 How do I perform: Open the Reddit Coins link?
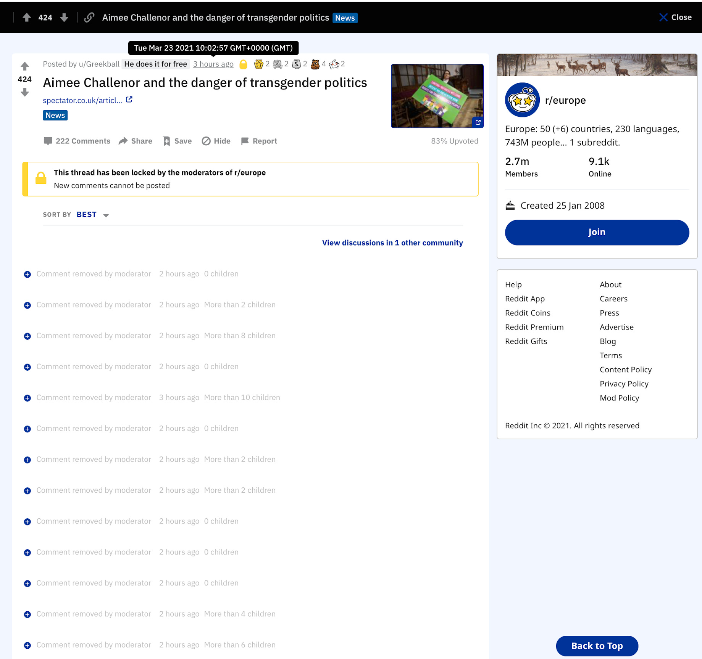528,313
